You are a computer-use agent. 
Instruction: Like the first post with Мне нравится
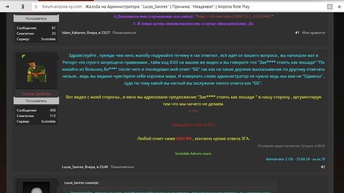(x=313, y=33)
